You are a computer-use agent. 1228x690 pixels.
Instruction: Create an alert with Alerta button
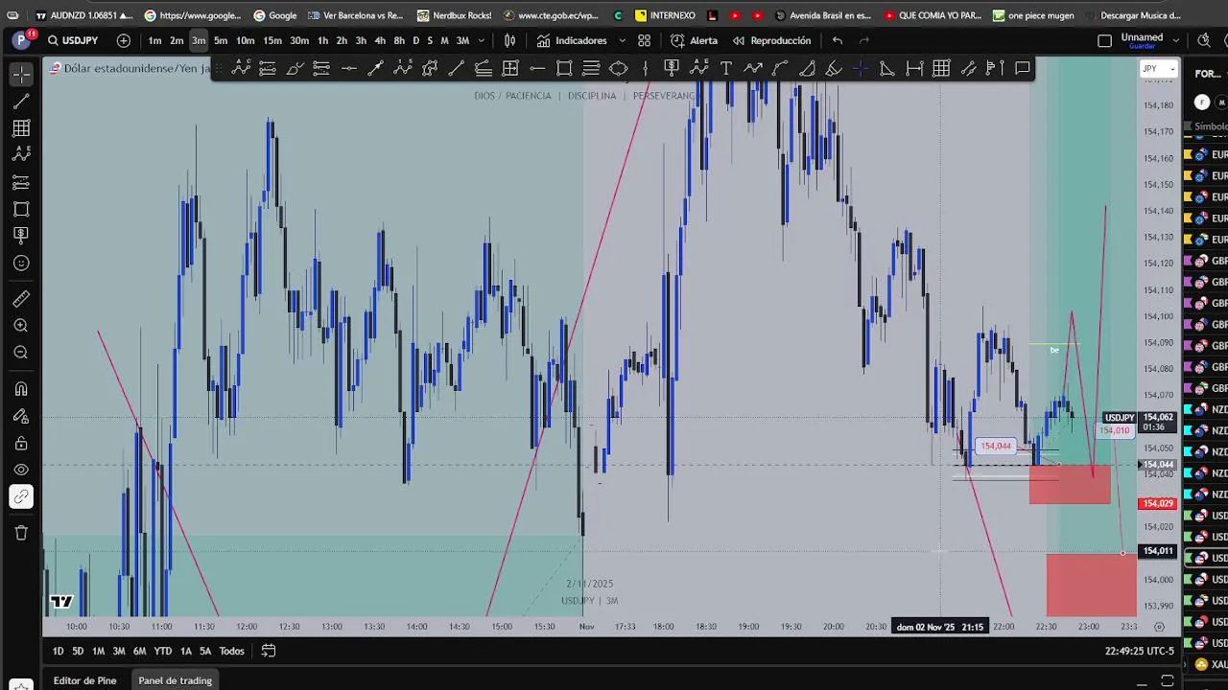695,40
